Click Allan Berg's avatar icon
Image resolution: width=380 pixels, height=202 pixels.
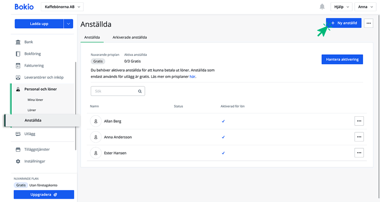pyautogui.click(x=96, y=121)
